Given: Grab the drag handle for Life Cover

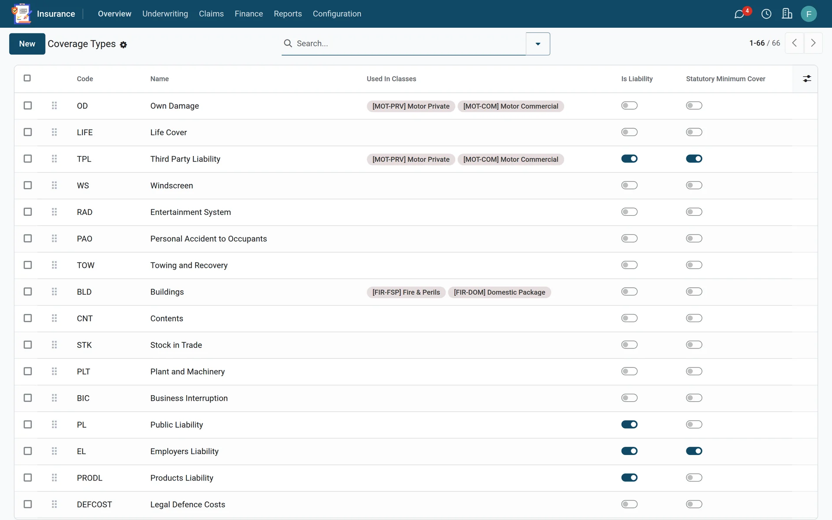Looking at the screenshot, I should click(54, 132).
